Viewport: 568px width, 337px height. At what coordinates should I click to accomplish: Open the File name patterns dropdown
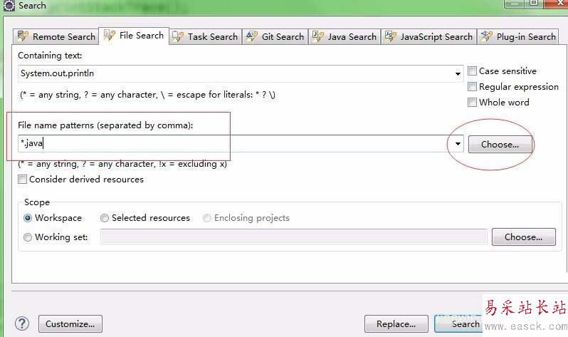pos(458,144)
